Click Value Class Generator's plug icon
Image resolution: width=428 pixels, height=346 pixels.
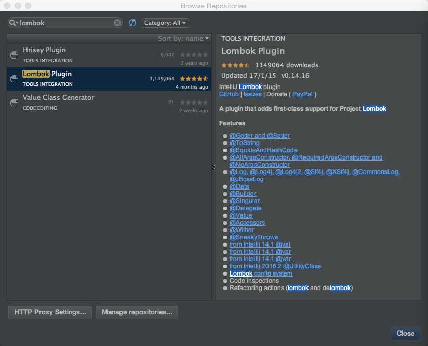[x=14, y=103]
